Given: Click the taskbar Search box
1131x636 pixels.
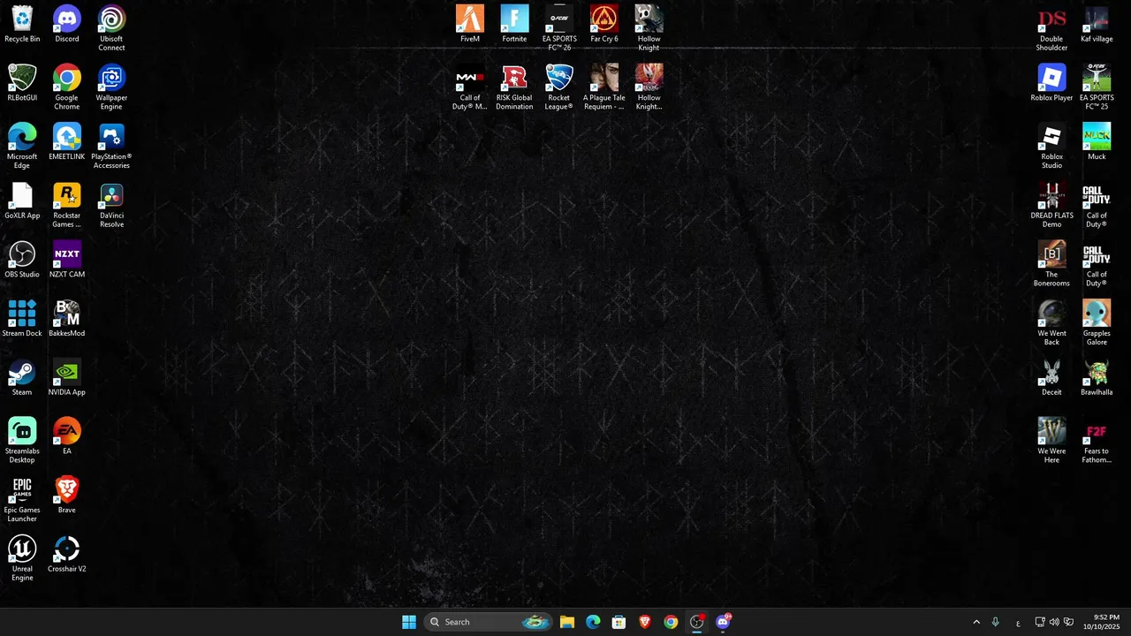Looking at the screenshot, I should pyautogui.click(x=489, y=622).
